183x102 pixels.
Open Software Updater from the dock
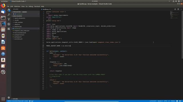pos(3,72)
